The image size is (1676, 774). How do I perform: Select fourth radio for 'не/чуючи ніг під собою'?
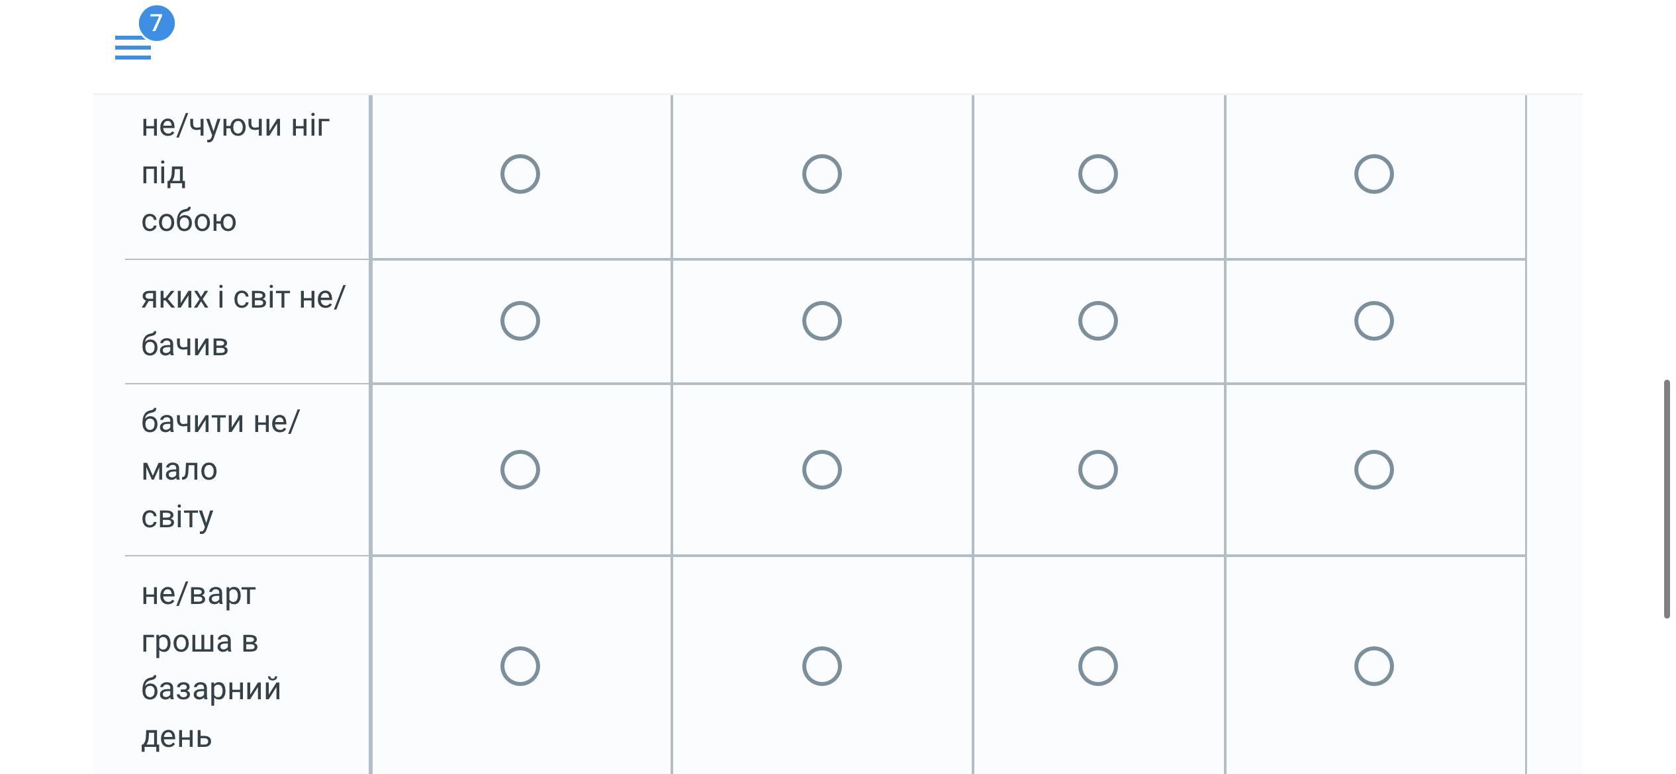click(1374, 174)
